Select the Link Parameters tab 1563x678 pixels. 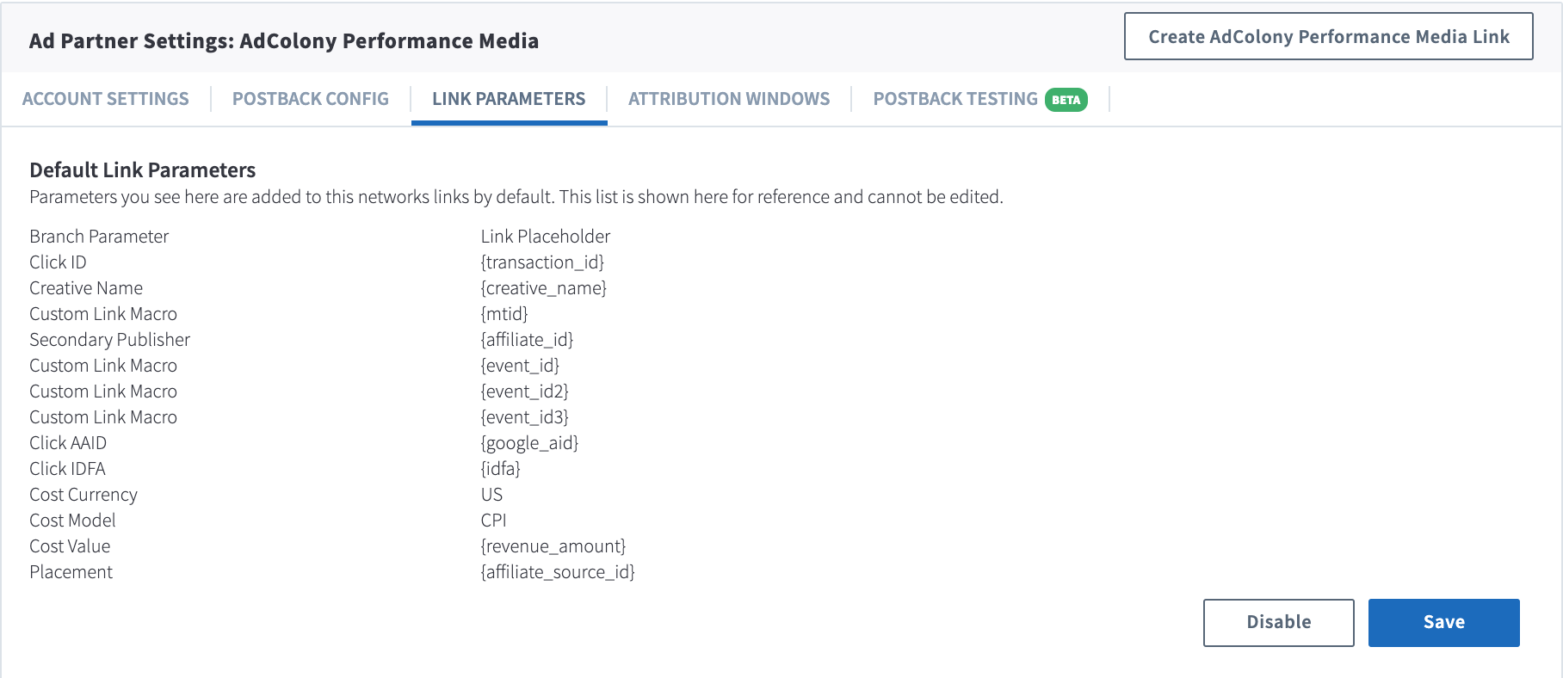(509, 99)
